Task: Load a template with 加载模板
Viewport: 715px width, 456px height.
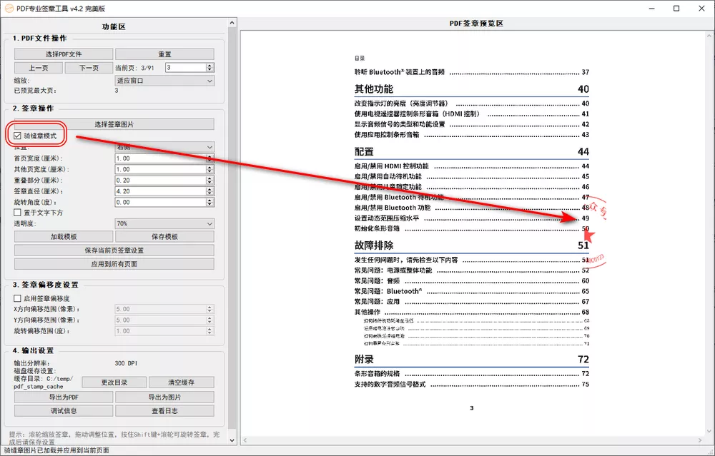Action: coord(63,236)
